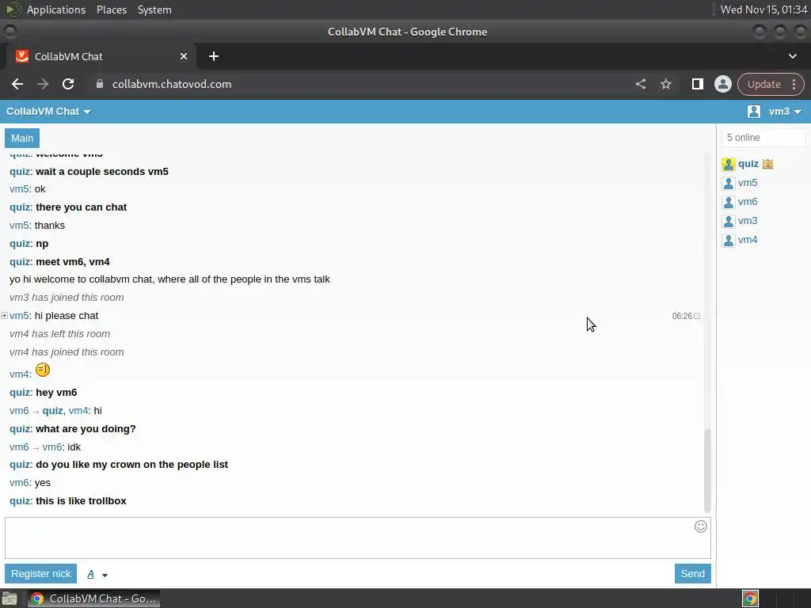Screen dimensions: 811x608
Task: Click 'vm4 has left this room' notice
Action: 59,334
